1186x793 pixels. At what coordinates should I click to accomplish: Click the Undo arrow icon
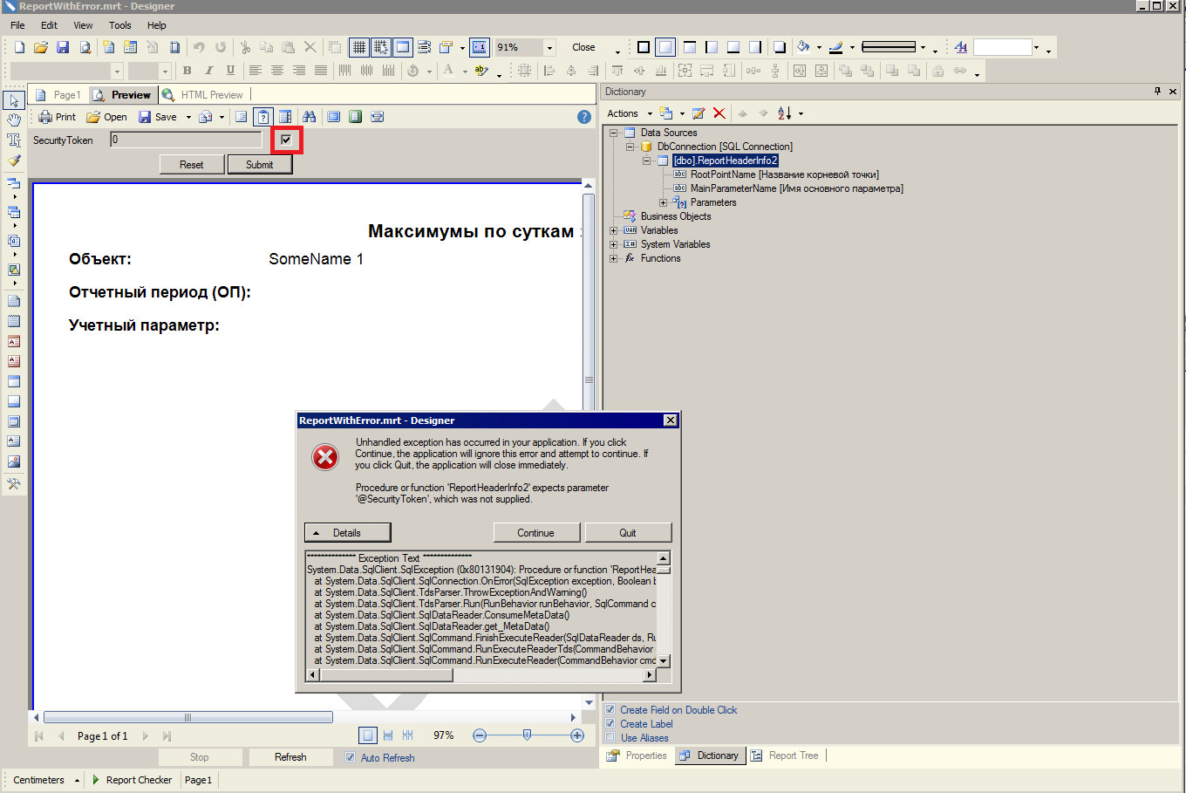(199, 47)
